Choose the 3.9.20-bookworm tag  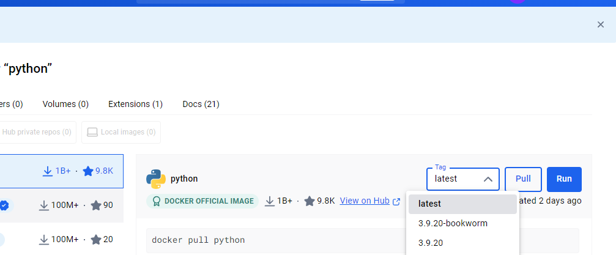pyautogui.click(x=462, y=223)
